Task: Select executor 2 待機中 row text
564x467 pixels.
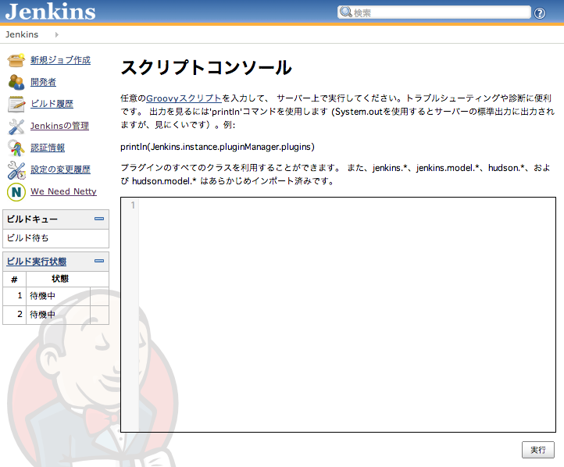Action: pos(42,315)
